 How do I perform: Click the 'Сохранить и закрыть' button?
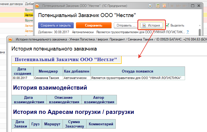[56, 25]
